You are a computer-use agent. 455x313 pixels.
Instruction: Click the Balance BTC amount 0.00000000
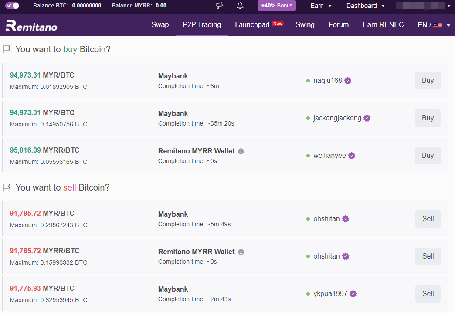(87, 6)
